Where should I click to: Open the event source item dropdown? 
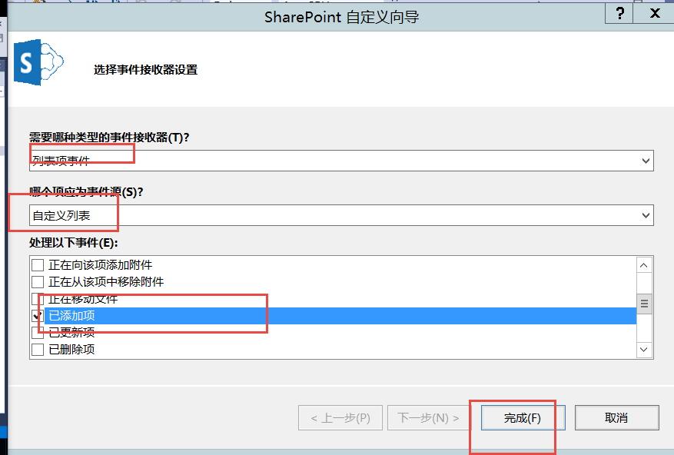(646, 215)
